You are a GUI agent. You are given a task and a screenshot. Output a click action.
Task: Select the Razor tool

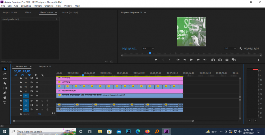click(x=5, y=83)
